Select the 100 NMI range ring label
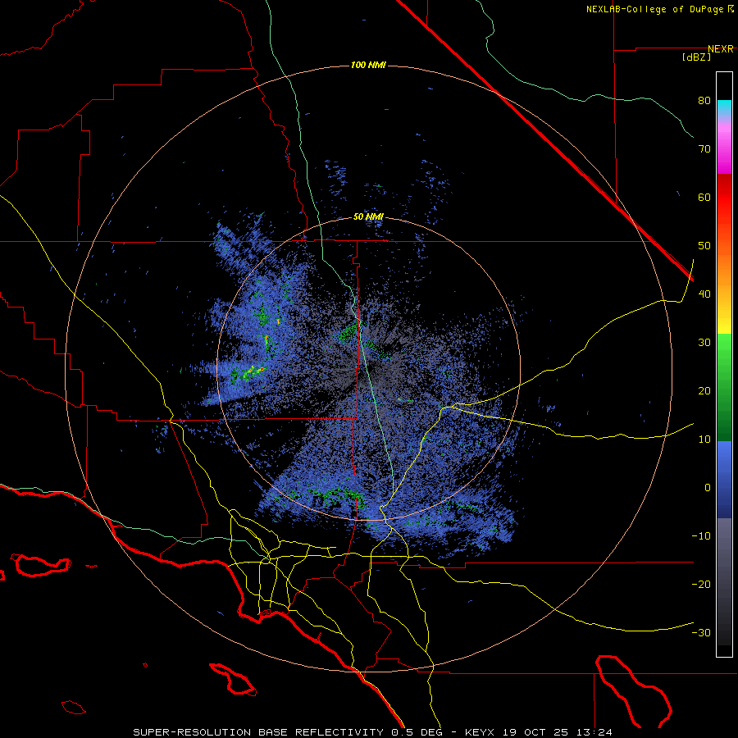738x738 pixels. tap(368, 65)
